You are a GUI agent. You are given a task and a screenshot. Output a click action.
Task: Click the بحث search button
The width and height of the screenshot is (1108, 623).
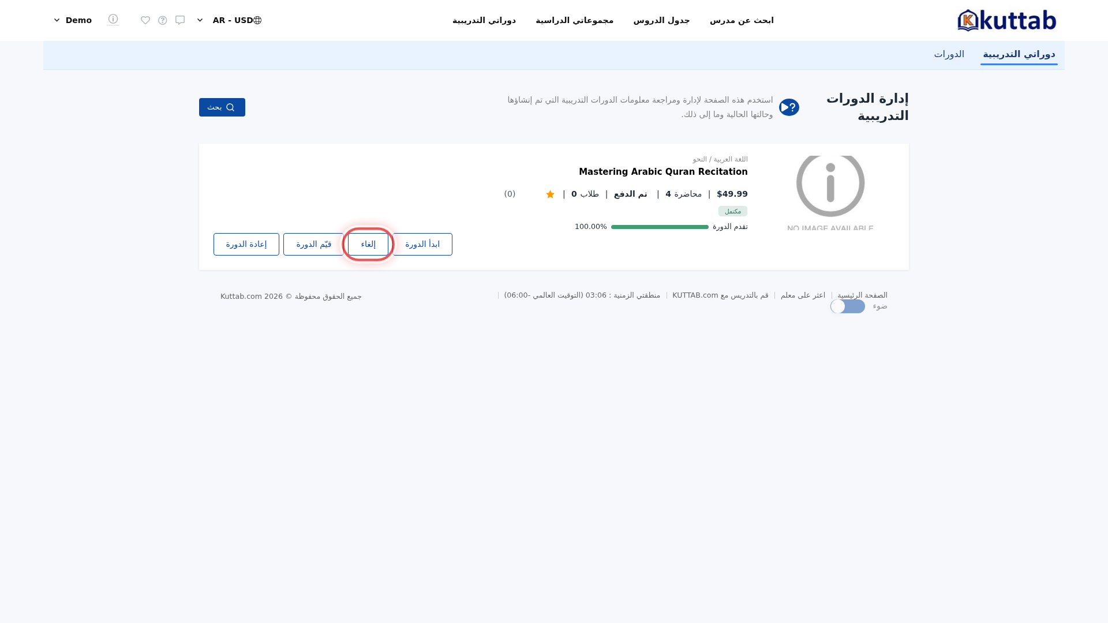(x=222, y=107)
